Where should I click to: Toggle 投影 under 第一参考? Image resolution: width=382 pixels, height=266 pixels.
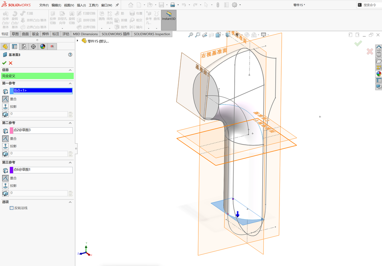click(x=5, y=107)
